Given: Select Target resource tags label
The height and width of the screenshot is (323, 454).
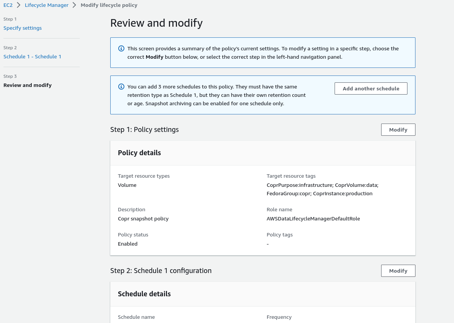Looking at the screenshot, I should point(291,176).
